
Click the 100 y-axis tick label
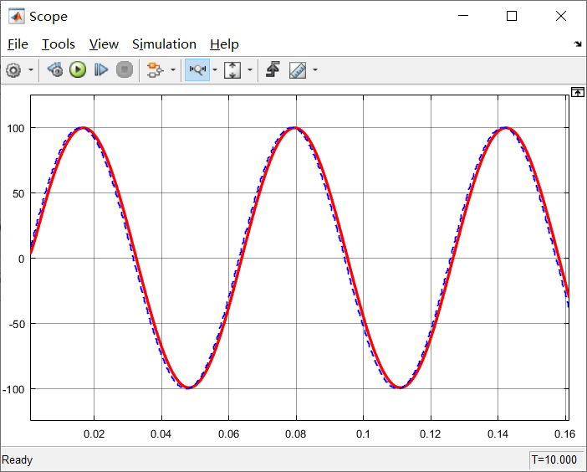16,129
